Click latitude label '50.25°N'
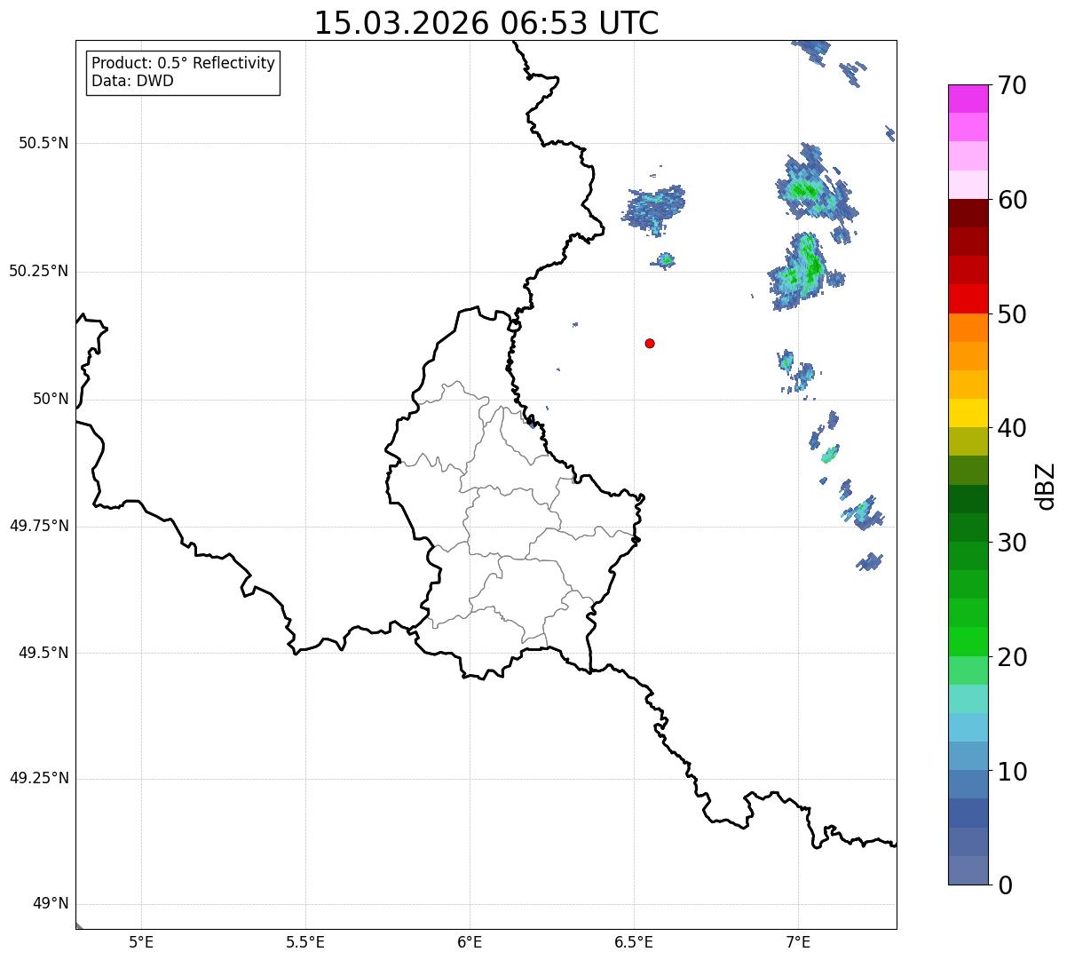 point(38,271)
